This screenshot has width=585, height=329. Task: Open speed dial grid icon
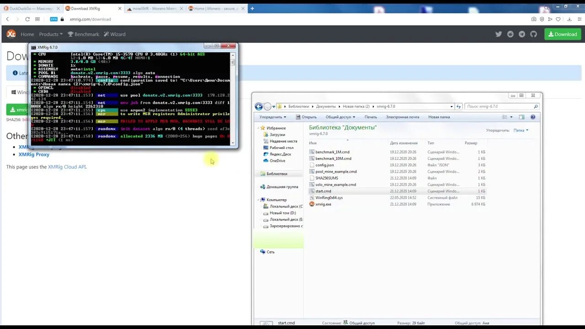coord(37,19)
